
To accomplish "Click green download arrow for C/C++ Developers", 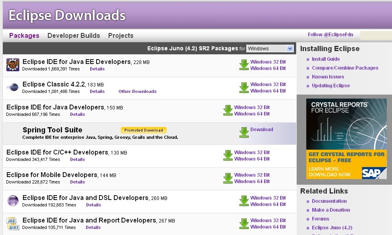I will 228,156.
